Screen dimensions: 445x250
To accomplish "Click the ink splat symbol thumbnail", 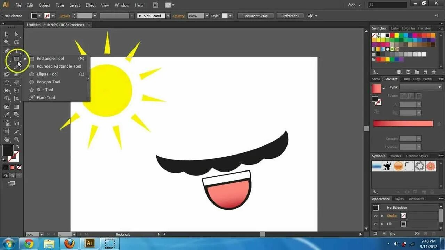I will click(x=387, y=166).
